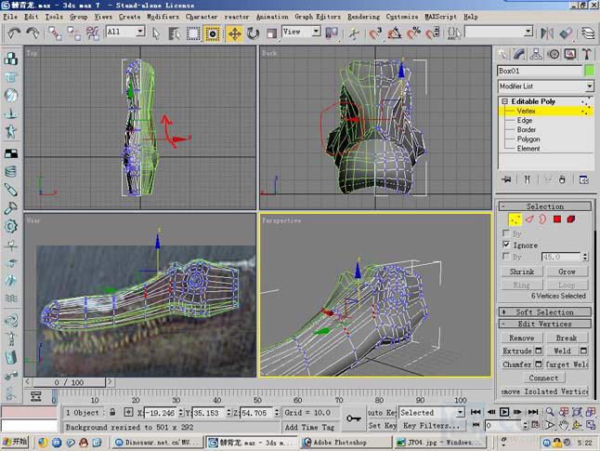Choose Rectangular Selection Region tool

pyautogui.click(x=193, y=33)
